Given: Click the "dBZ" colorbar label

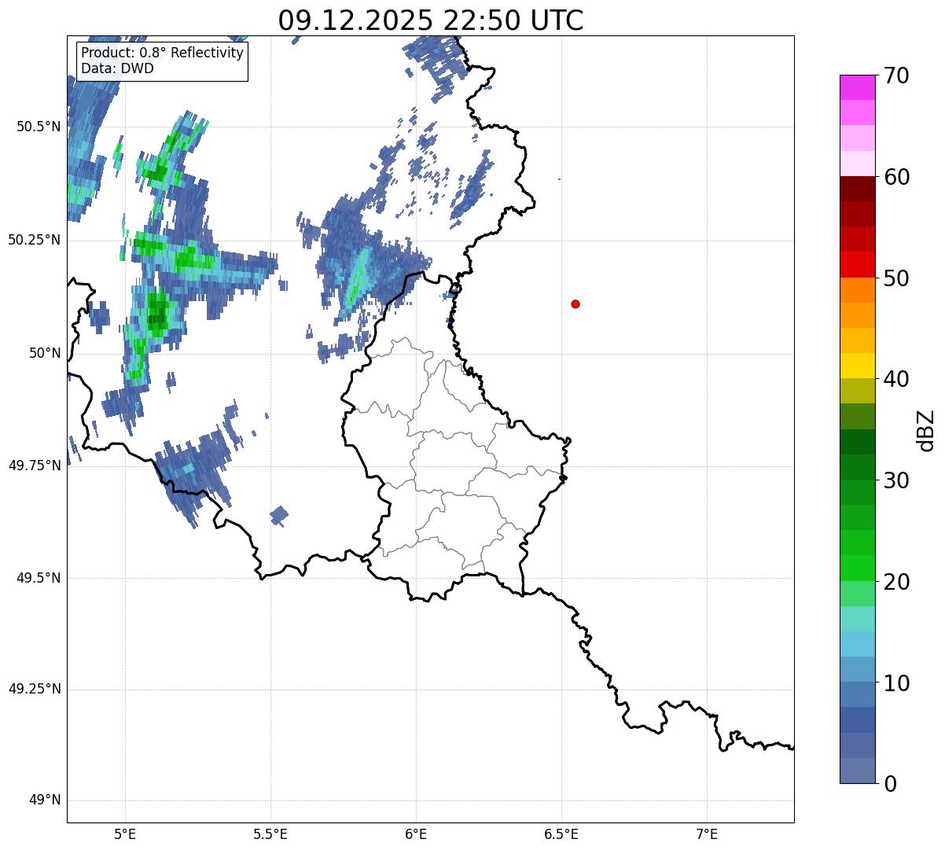Looking at the screenshot, I should tap(926, 429).
